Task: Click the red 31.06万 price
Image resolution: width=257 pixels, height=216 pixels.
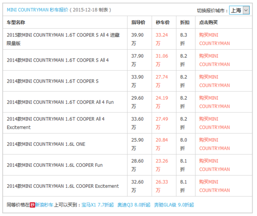Action: point(162,60)
